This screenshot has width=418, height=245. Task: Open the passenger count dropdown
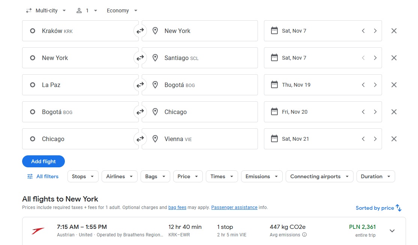(x=87, y=11)
